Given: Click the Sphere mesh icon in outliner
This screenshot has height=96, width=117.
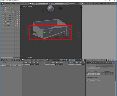Looking at the screenshot, I should click(5, 25).
